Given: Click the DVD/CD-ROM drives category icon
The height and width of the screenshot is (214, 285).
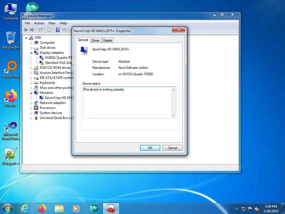Looking at the screenshot, I should (36, 68).
